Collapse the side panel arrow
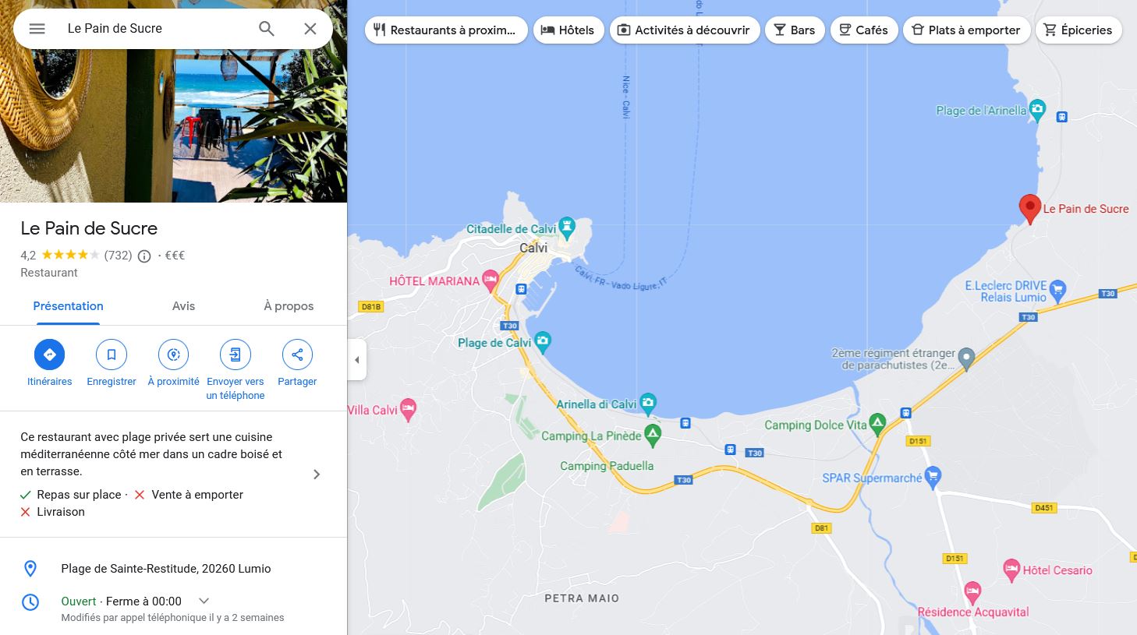 357,360
